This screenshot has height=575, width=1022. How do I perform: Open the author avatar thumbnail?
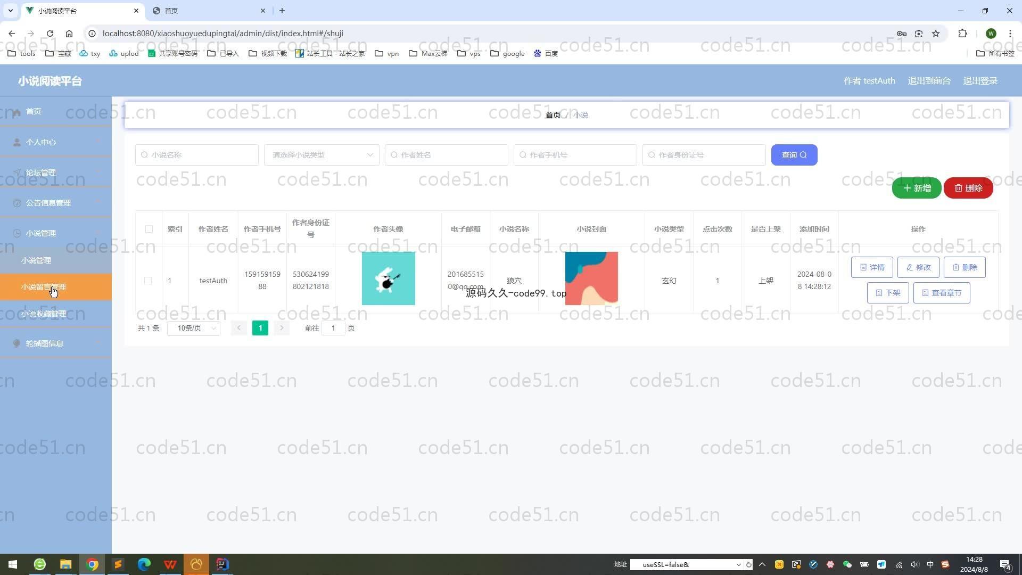[x=389, y=278]
